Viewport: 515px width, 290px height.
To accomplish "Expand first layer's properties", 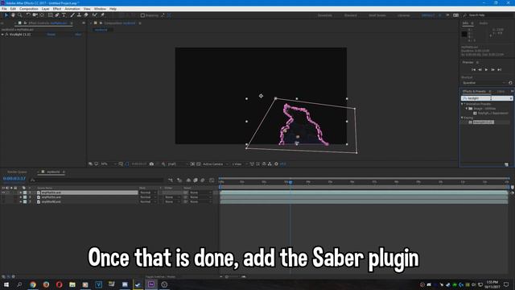I will click(21, 193).
